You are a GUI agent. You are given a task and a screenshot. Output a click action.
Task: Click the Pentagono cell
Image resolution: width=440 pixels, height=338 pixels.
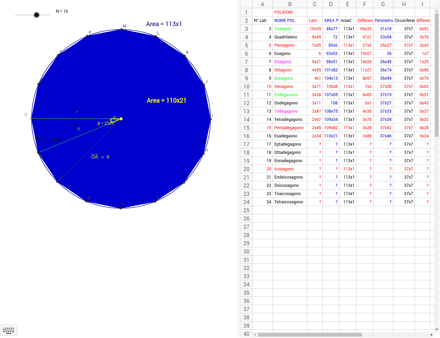(x=290, y=45)
